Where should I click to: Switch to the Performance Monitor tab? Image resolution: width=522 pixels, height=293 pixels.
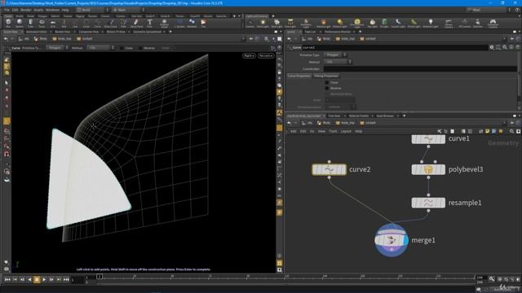[337, 32]
